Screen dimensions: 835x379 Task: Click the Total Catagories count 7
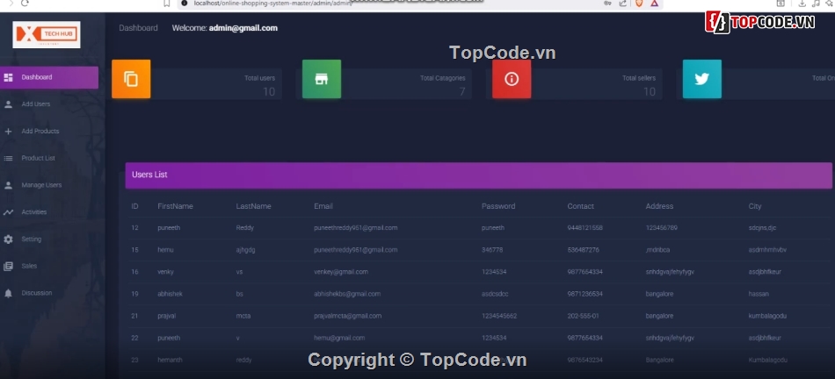click(x=462, y=92)
